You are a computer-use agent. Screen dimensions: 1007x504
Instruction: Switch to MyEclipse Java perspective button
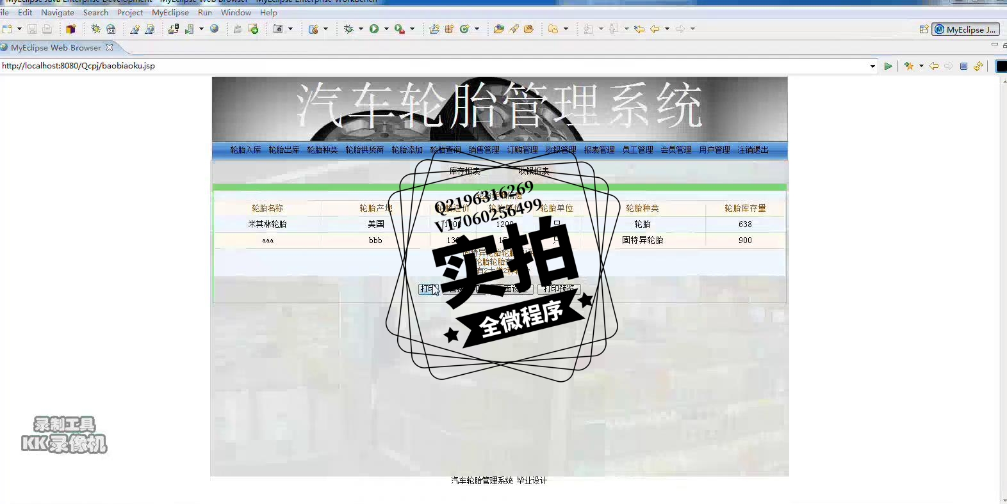tap(965, 29)
